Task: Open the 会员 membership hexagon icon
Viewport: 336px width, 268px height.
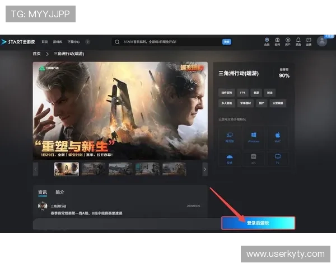Action: 267,42
